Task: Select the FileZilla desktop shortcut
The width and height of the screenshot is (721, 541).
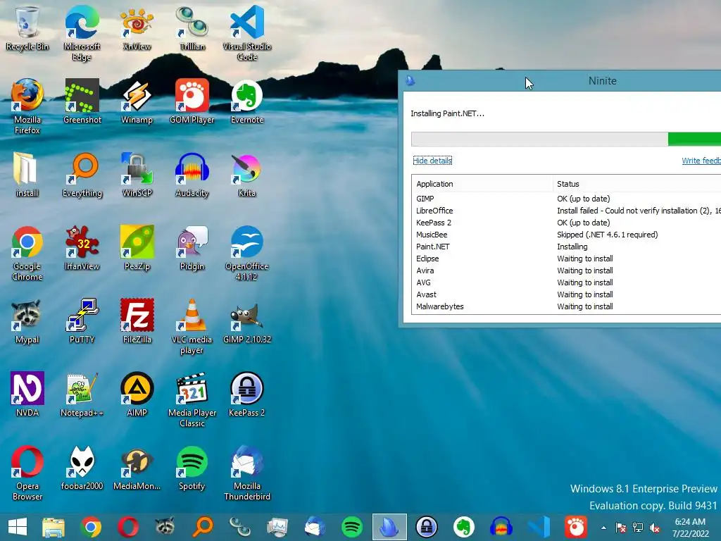Action: (137, 321)
